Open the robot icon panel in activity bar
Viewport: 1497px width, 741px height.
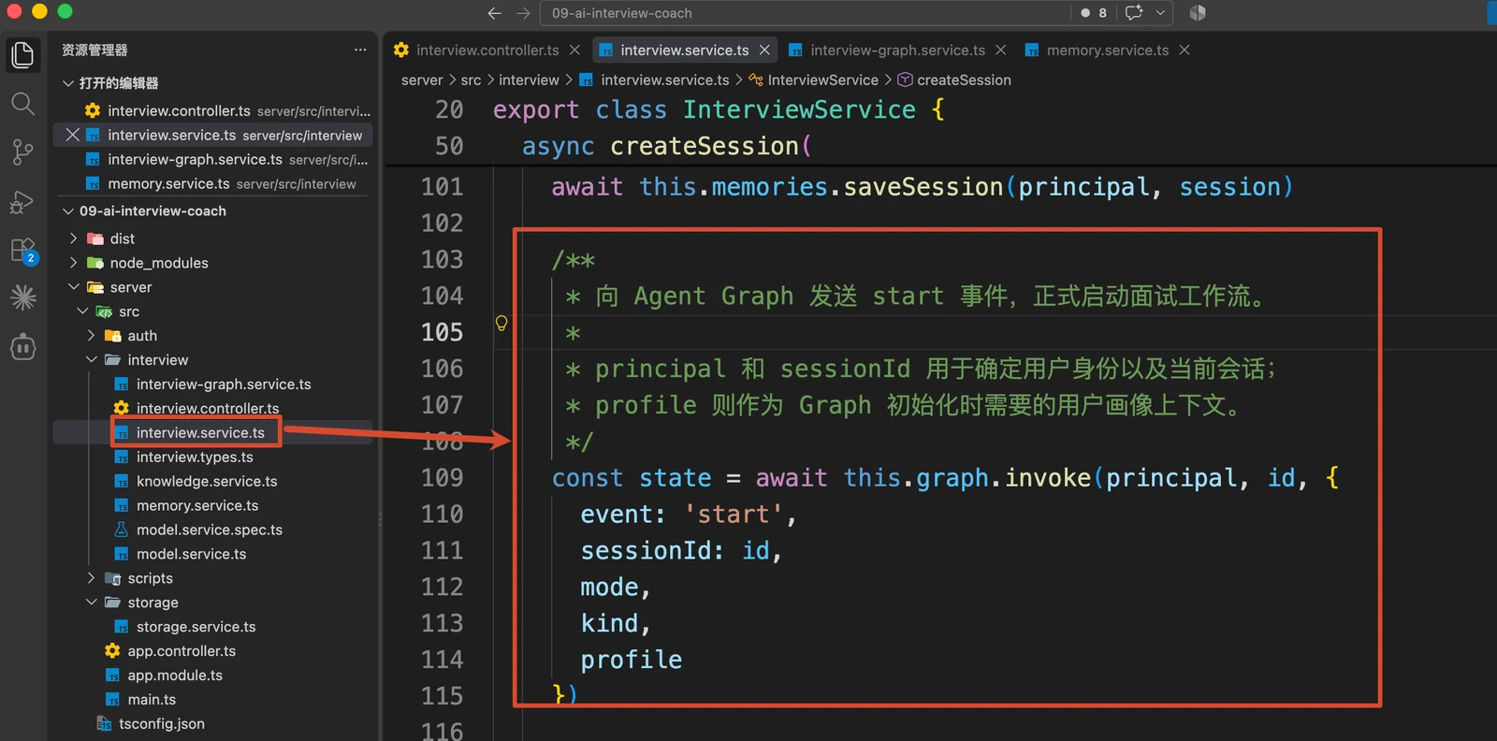(22, 347)
